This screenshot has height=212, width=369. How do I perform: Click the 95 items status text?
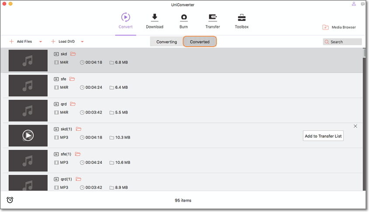183,200
